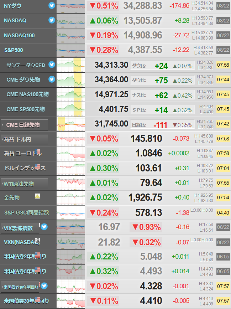Expand the VIX恐怖指数 button
The image size is (231, 309).
20,228
